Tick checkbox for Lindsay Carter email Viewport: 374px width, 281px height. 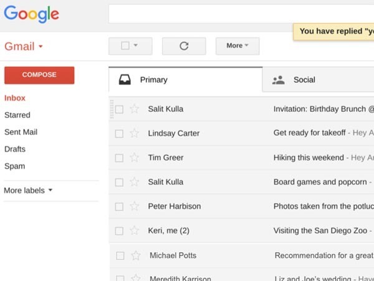click(x=119, y=134)
